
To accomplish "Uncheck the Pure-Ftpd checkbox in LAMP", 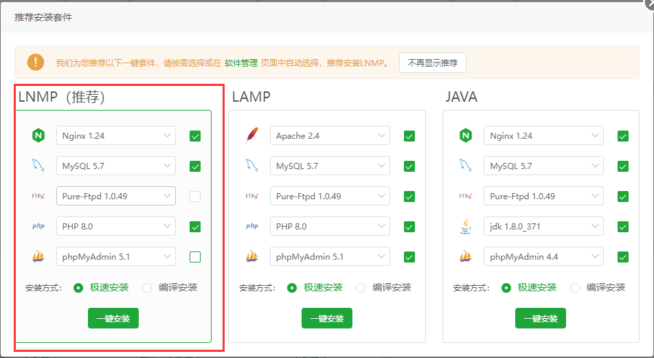I will coord(409,196).
